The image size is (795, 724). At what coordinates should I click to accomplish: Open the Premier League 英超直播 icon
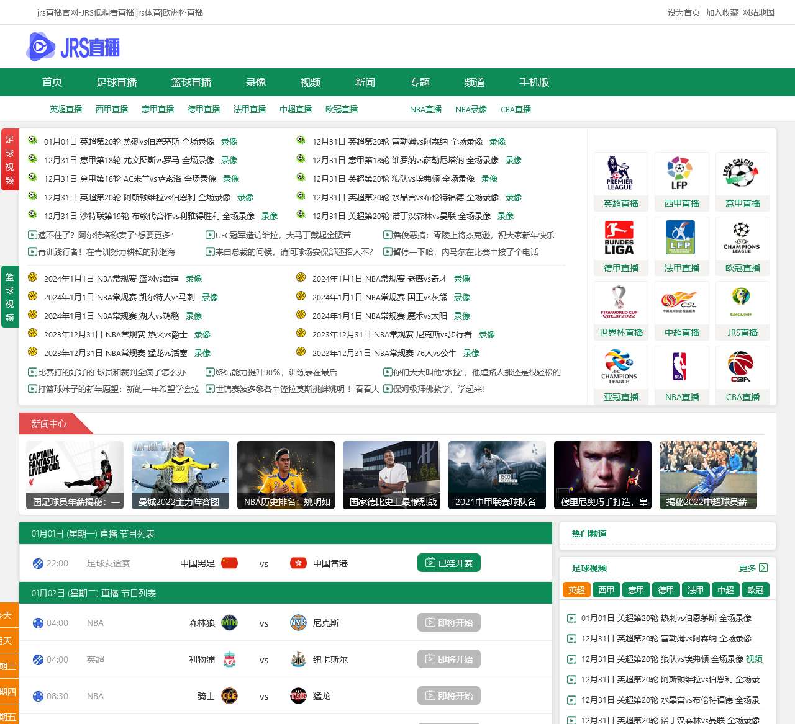[620, 174]
